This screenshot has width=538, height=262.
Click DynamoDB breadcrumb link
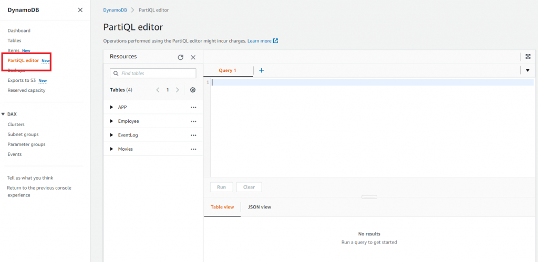point(115,10)
